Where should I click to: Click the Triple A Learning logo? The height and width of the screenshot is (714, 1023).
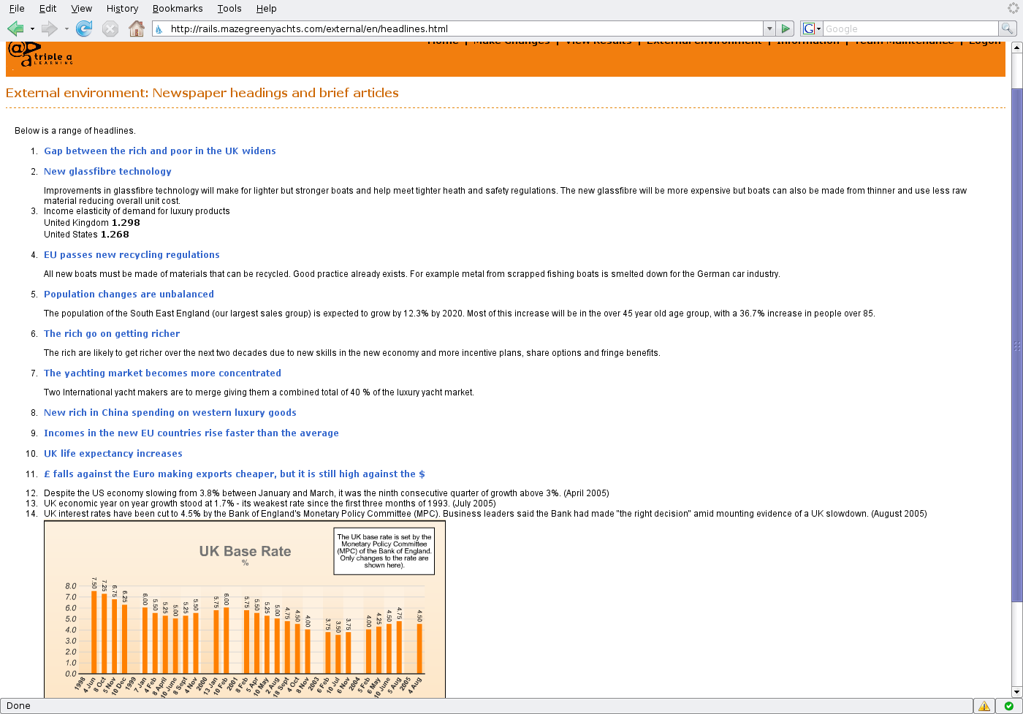pos(40,55)
